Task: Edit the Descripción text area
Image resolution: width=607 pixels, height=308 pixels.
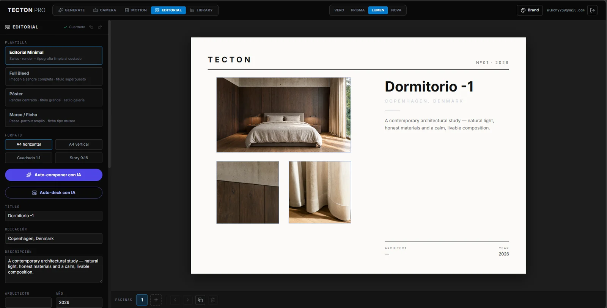Action: (x=53, y=269)
